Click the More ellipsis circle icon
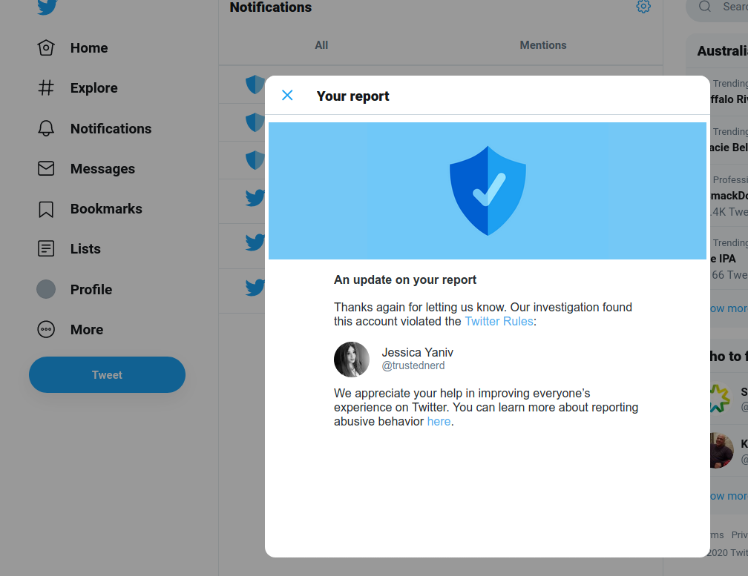 [x=46, y=329]
